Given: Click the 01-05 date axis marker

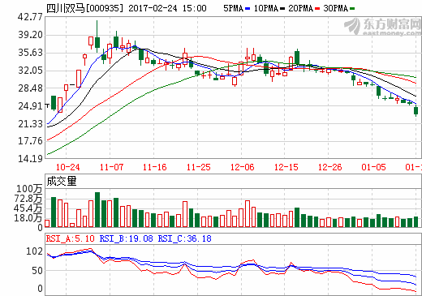Looking at the screenshot, I should pos(373,167).
